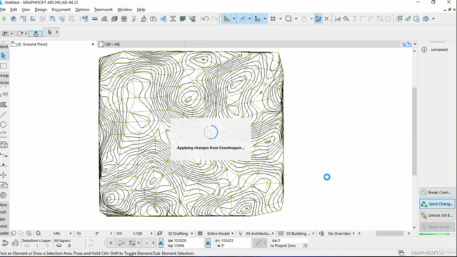Click the find and select magnifier icon
This screenshot has height=257, width=457.
346,19
